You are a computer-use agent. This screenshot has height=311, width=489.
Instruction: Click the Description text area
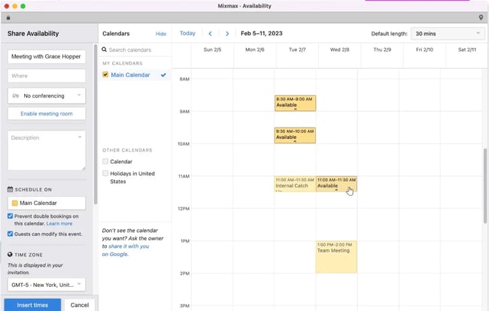pos(47,150)
